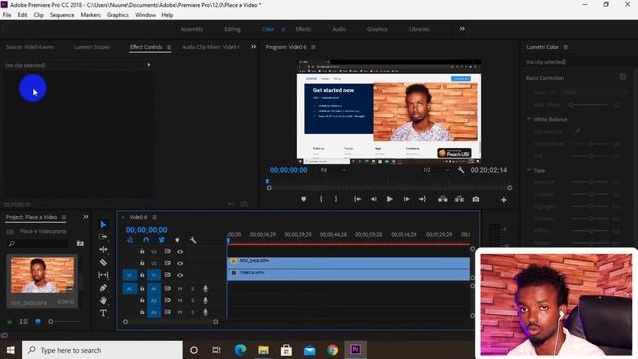Image resolution: width=638 pixels, height=359 pixels.
Task: Open playback resolution 1/2 dropdown
Action: pos(436,170)
